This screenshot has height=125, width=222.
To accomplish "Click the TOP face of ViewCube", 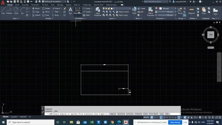I will (211, 35).
